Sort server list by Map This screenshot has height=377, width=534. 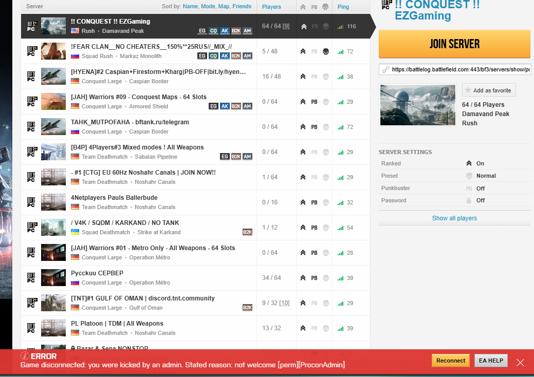tap(224, 7)
